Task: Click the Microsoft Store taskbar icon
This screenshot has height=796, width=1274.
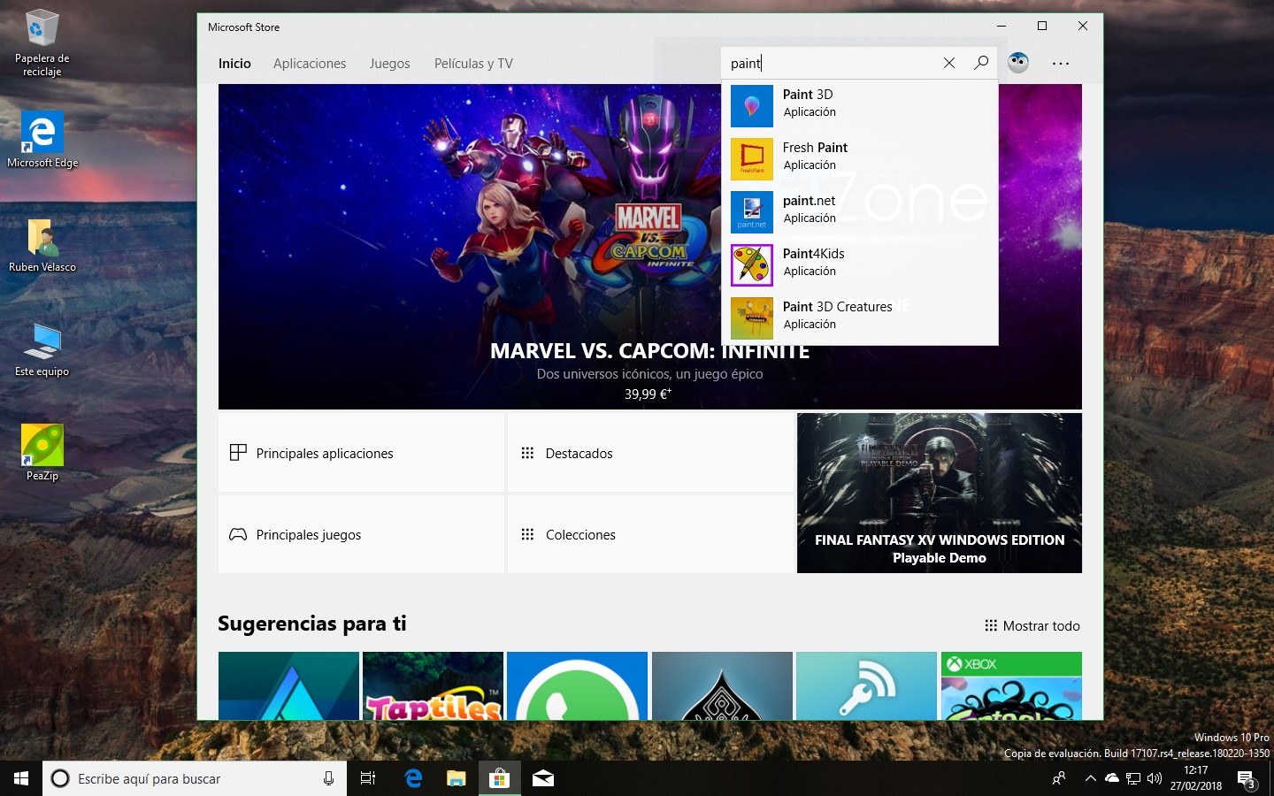Action: pyautogui.click(x=499, y=778)
